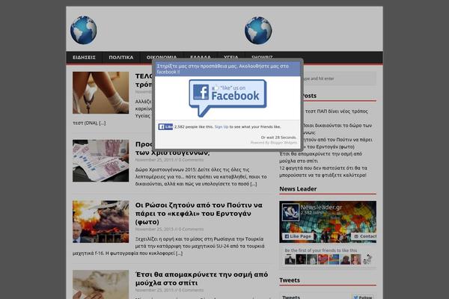Open the Putin explosion article thumbnail
Image resolution: width=449 pixels, height=299 pixels.
(100, 221)
